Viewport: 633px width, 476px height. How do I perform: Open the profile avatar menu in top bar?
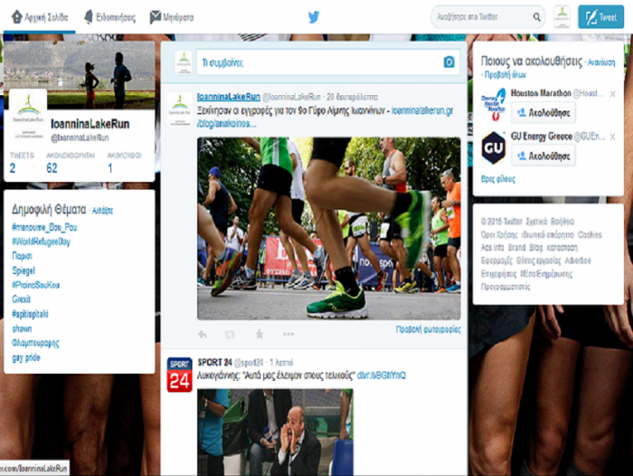(x=562, y=16)
